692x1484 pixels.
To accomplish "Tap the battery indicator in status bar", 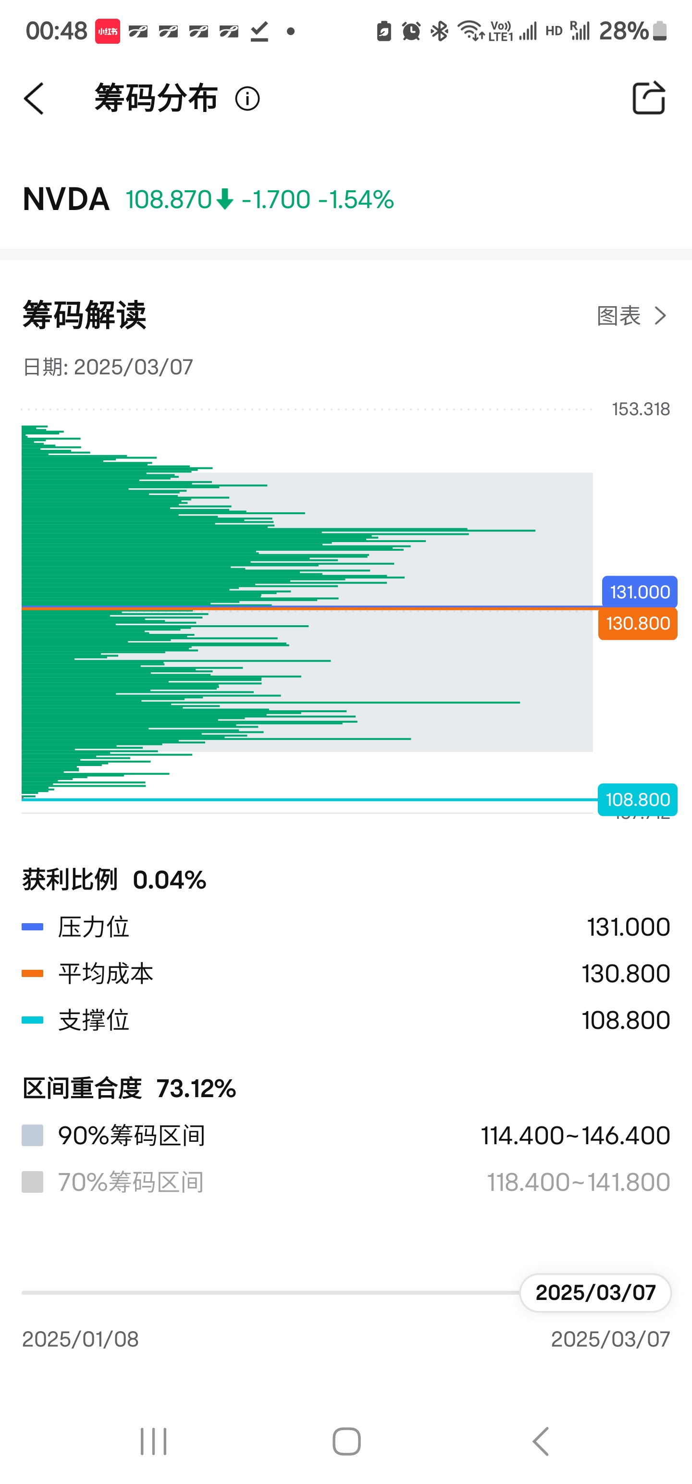I will coord(660,31).
